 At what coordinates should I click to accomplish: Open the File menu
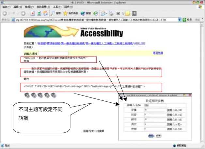[x=6, y=7]
